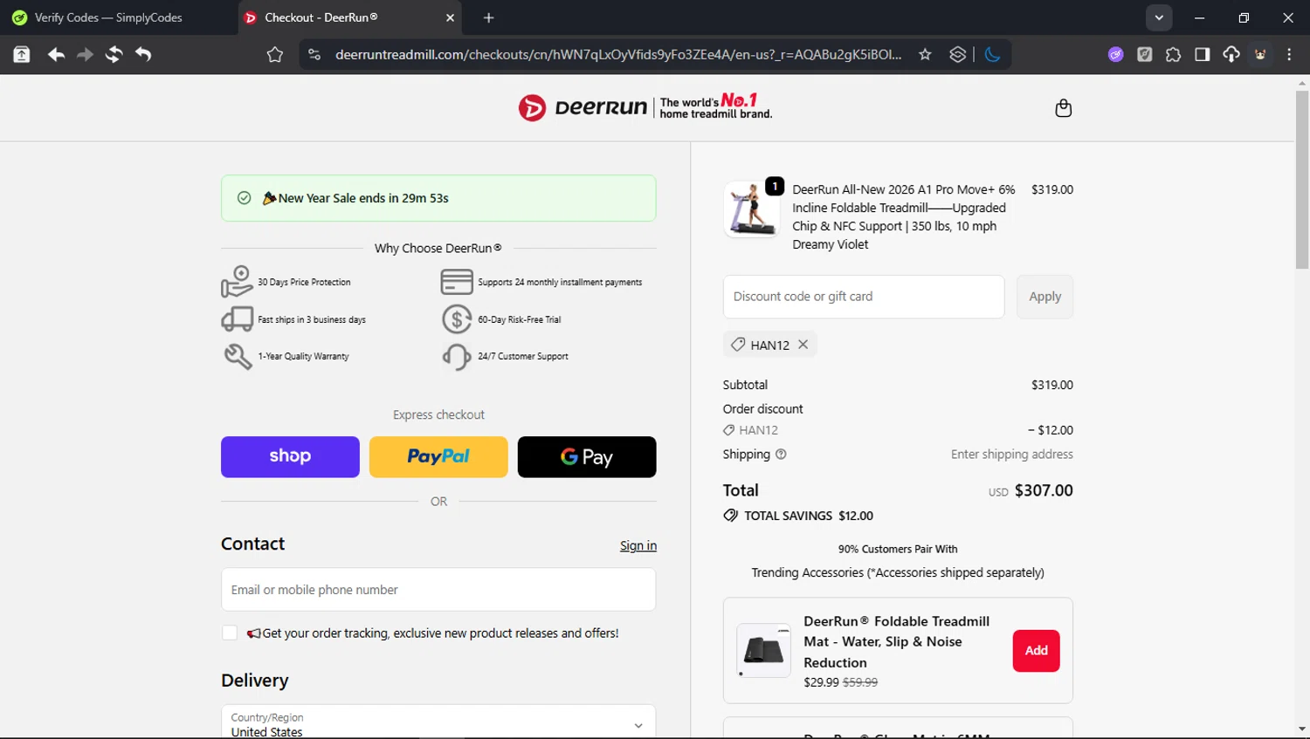The width and height of the screenshot is (1310, 739).
Task: Click the discount code or gift card field
Action: (x=863, y=297)
